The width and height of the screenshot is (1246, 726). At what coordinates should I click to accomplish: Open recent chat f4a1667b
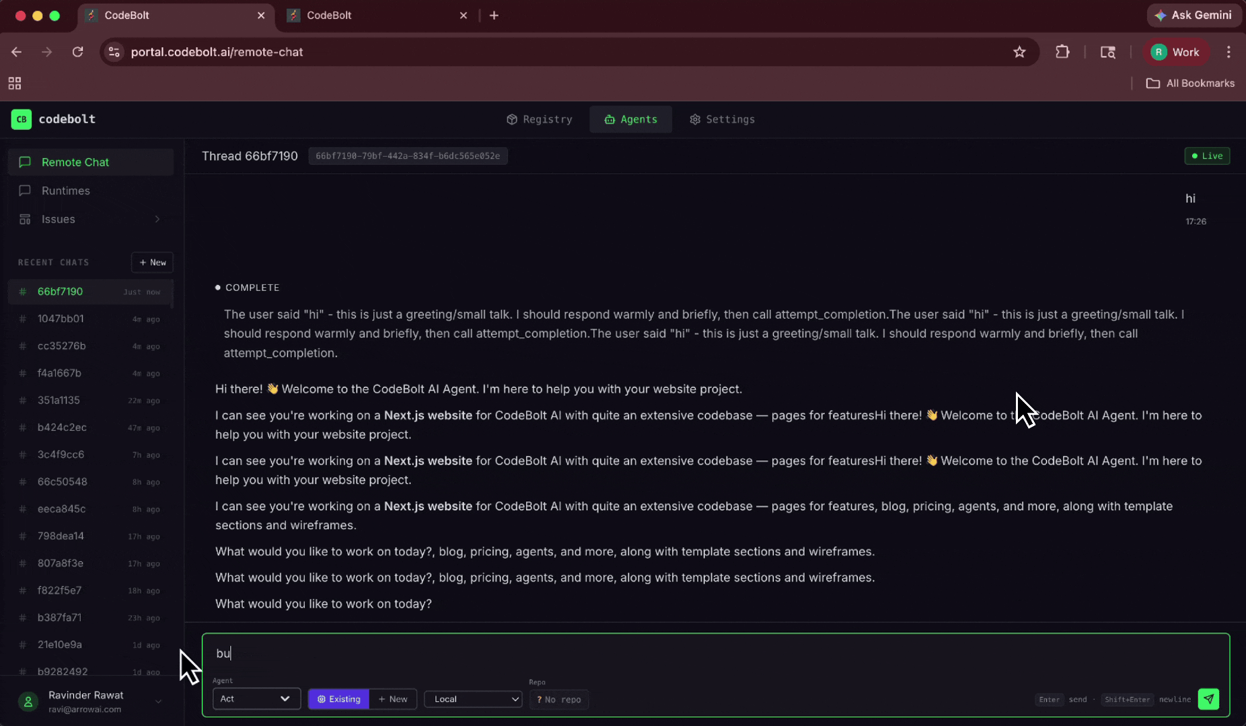91,373
